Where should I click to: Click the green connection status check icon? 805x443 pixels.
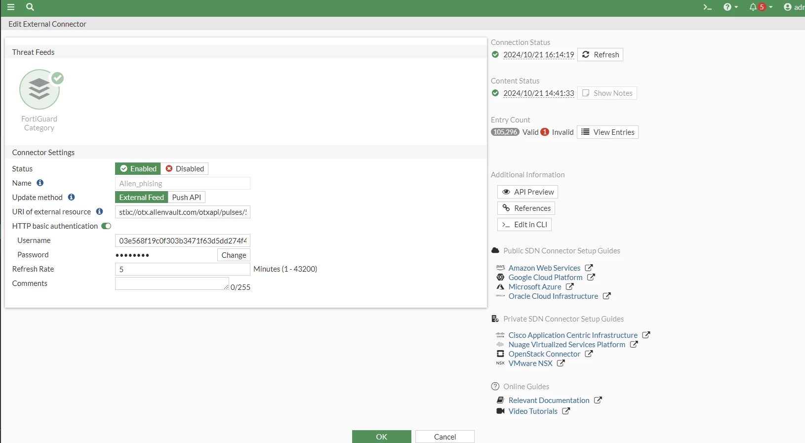click(495, 54)
